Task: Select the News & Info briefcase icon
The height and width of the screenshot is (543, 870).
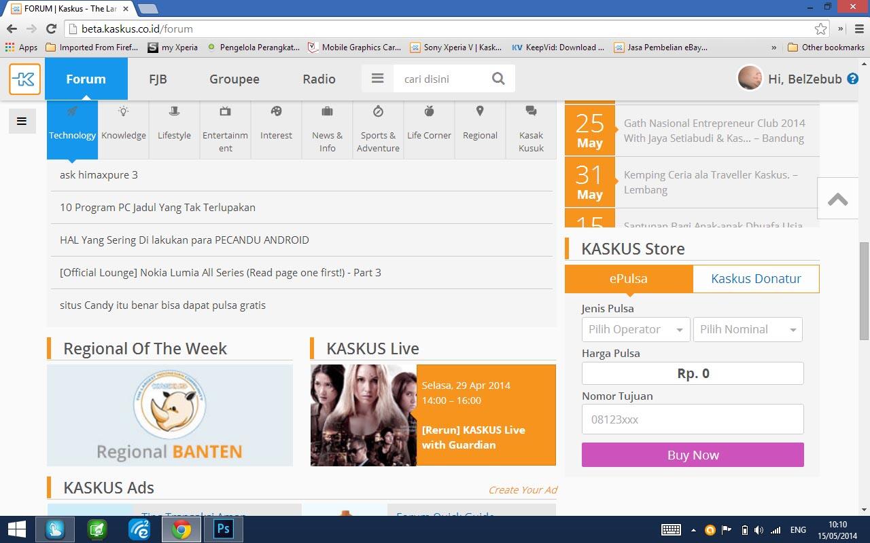Action: point(327,111)
